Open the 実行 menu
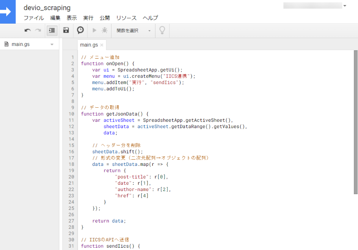The width and height of the screenshot is (358, 250). 88,18
